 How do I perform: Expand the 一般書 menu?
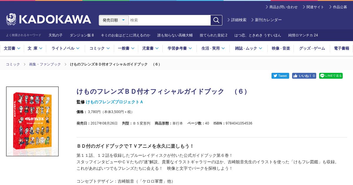[126, 48]
